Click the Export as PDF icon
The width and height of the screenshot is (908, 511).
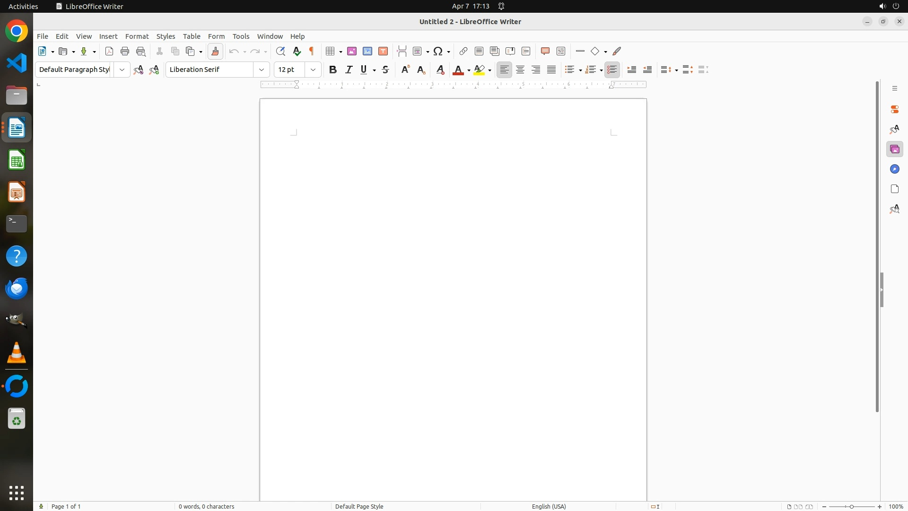(109, 51)
